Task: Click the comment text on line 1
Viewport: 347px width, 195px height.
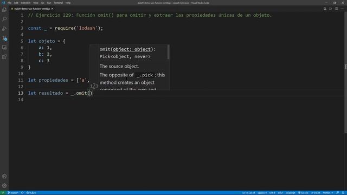Action: pos(150,15)
